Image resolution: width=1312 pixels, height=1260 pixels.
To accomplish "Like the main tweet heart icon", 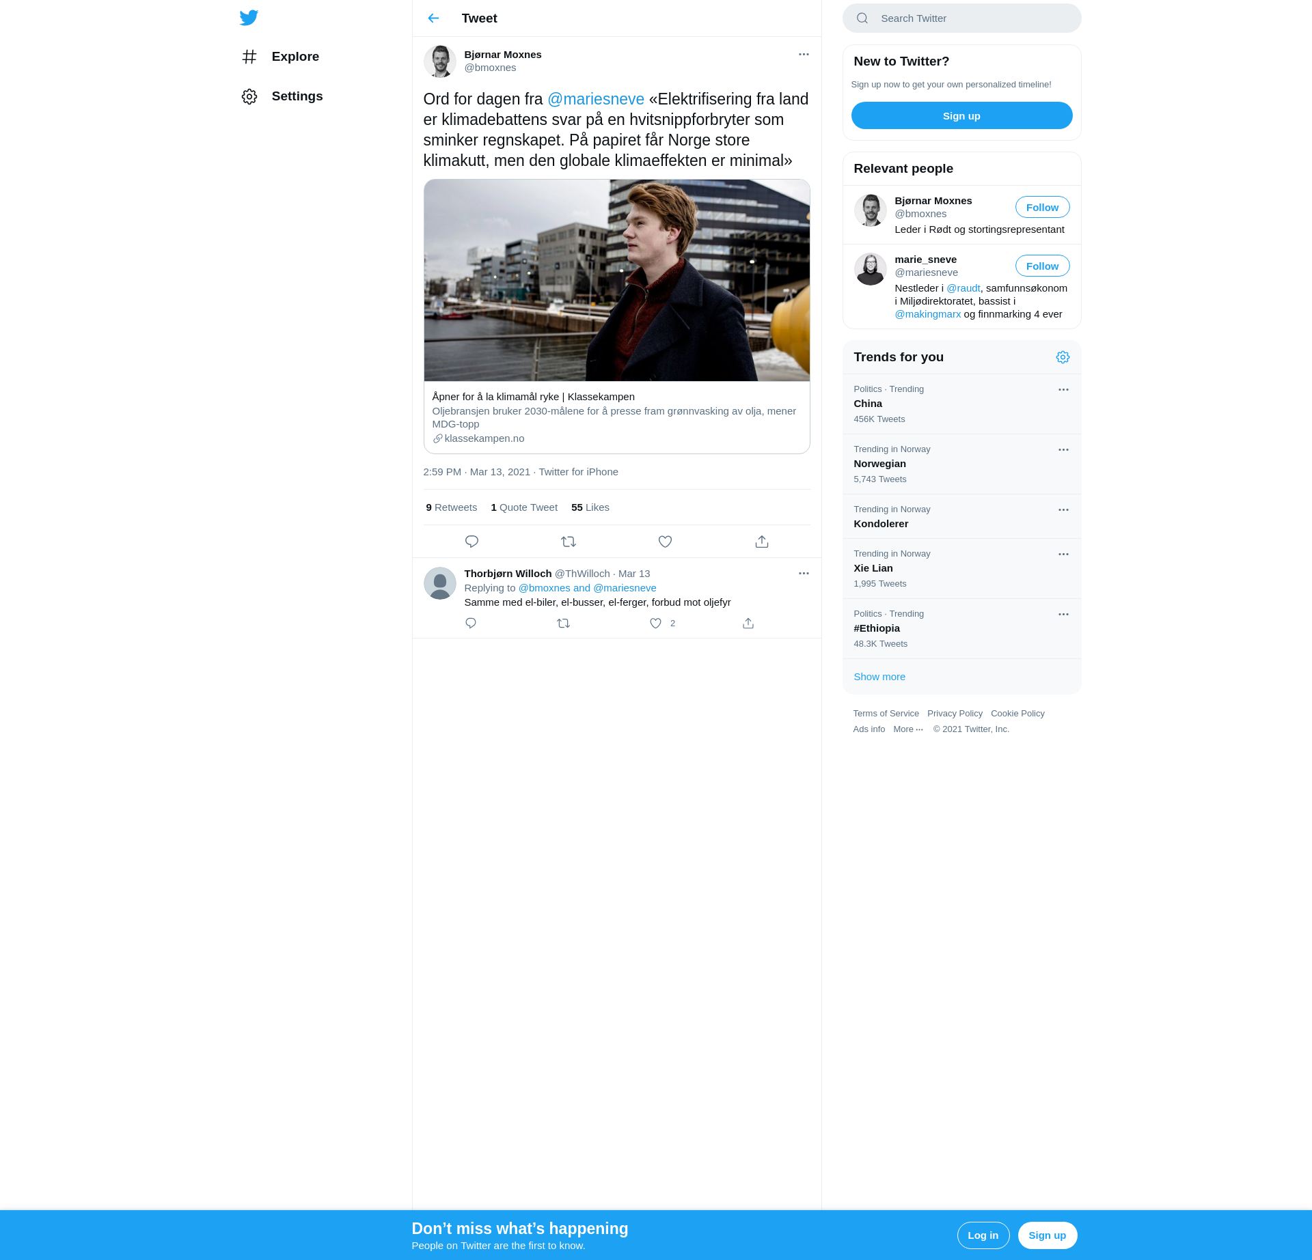I will 666,542.
